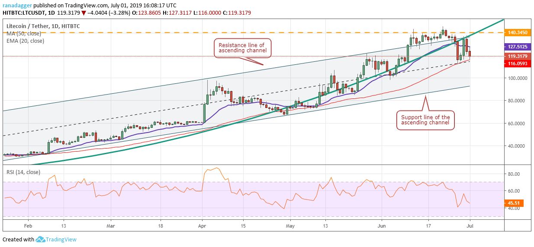534x247 pixels.
Task: Open the TradingView text link at bottom
Action: (61, 239)
